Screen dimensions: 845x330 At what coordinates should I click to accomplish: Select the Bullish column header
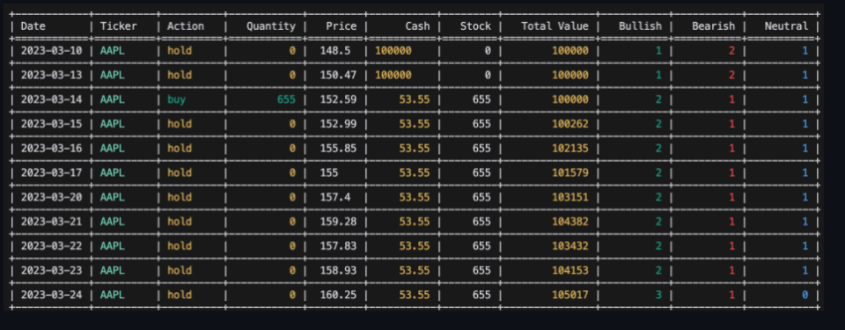(640, 26)
